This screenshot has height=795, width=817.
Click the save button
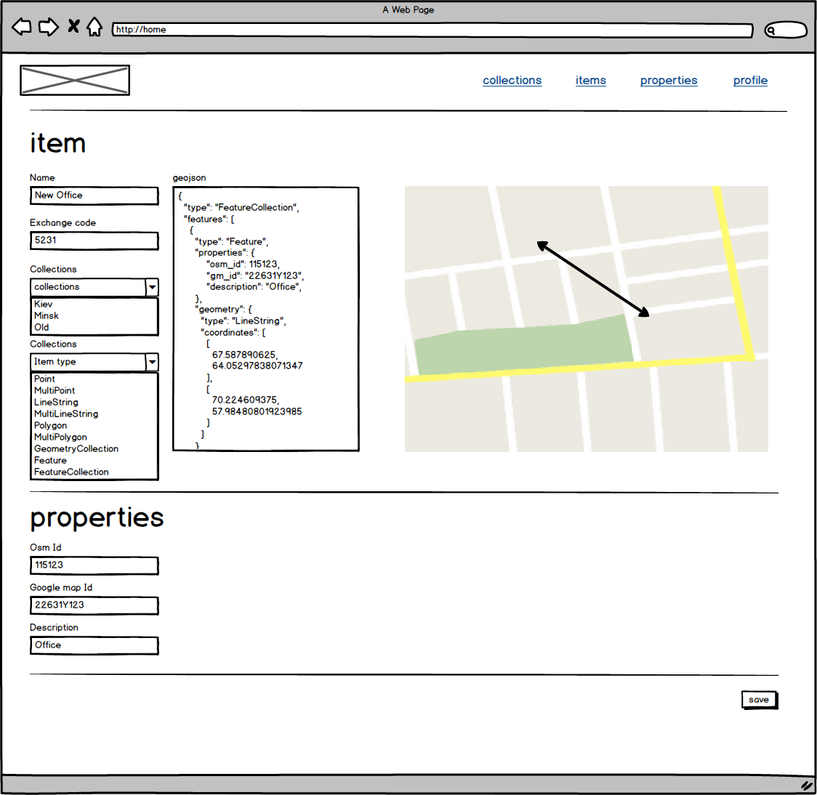pyautogui.click(x=759, y=700)
